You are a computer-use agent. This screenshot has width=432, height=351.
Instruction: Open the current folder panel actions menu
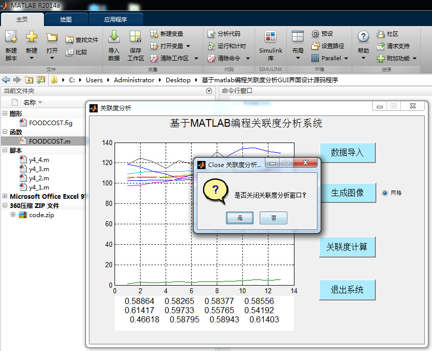tap(209, 91)
